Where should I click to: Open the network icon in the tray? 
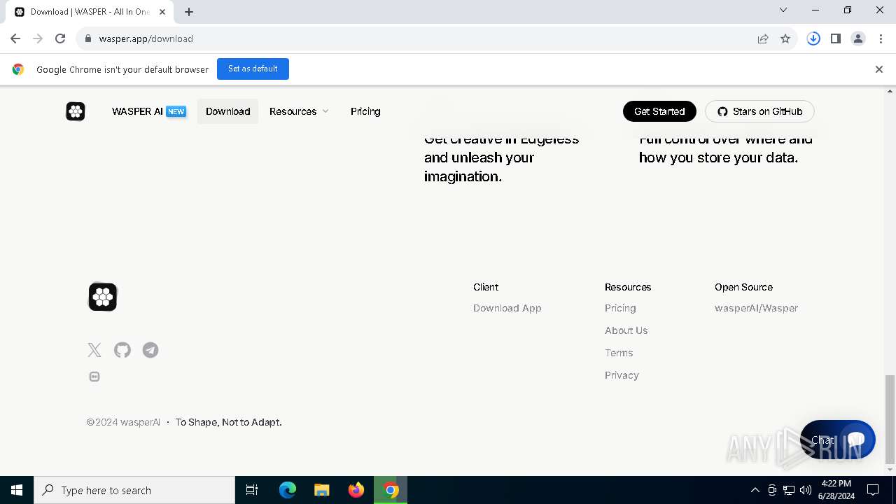[789, 490]
